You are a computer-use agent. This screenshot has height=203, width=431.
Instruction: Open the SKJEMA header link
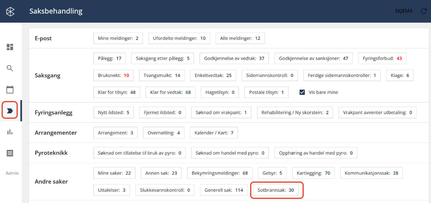point(404,11)
